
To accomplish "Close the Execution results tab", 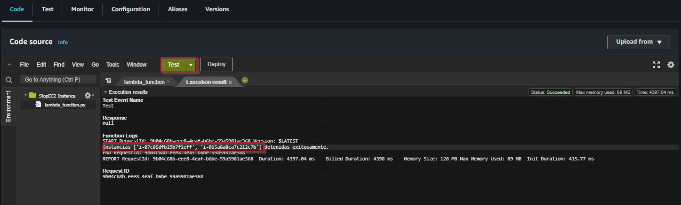I will click(230, 82).
